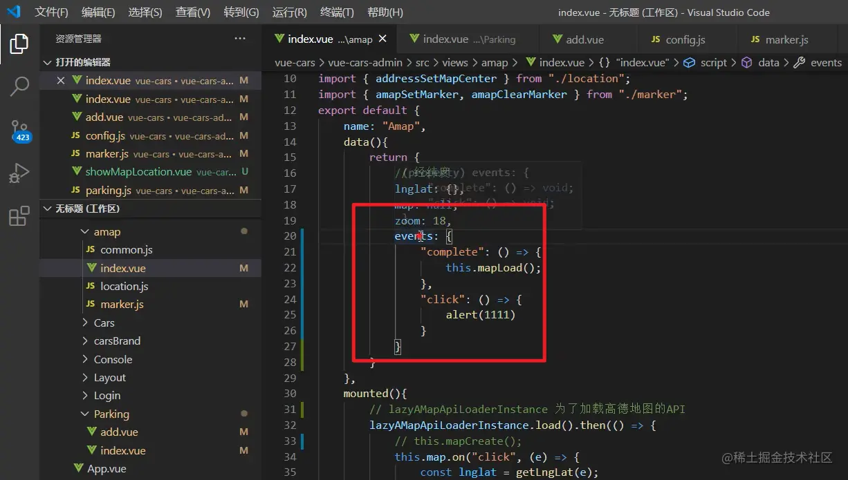Open add.vue in open editors list

(151, 117)
